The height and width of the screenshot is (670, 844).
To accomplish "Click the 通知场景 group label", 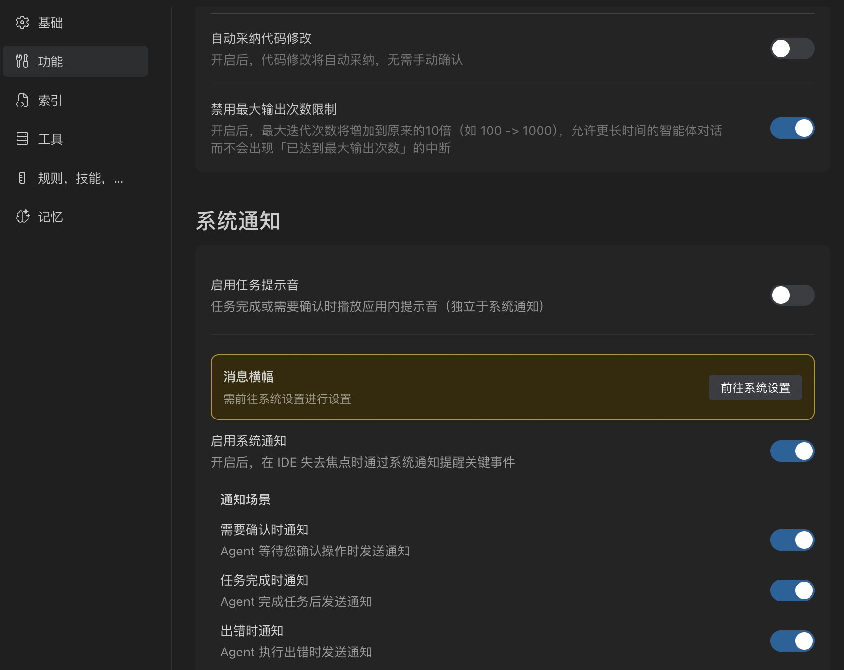I will coord(245,500).
